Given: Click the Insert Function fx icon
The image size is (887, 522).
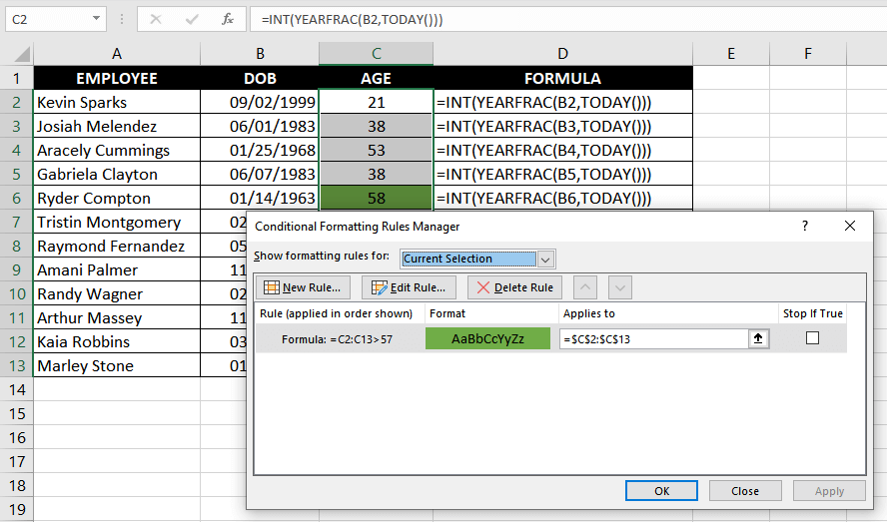Looking at the screenshot, I should click(228, 19).
